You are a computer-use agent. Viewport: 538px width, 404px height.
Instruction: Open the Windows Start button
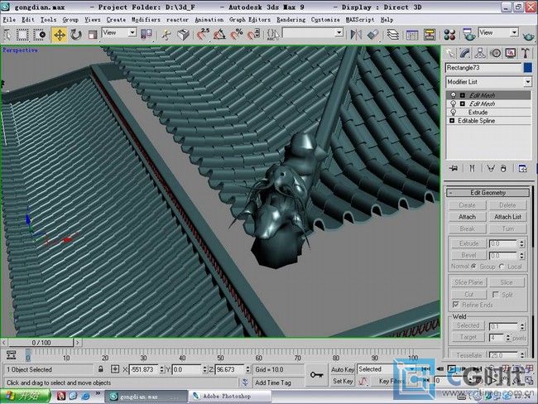(26, 396)
